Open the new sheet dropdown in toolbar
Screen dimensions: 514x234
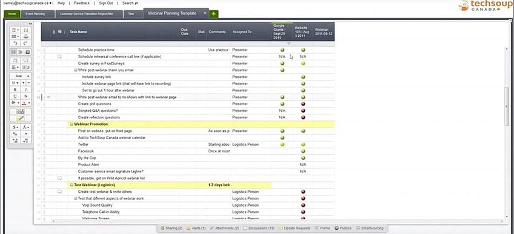coord(15,30)
